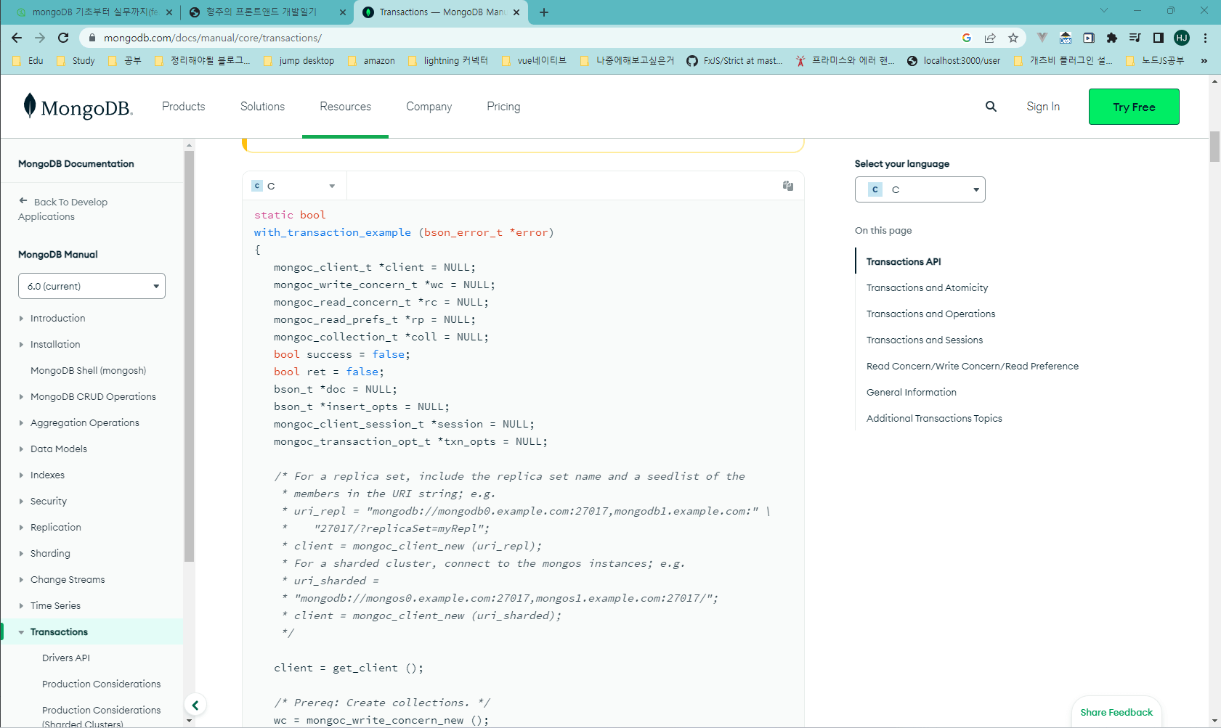Click the sidebar scrollbar thumb
This screenshot has width=1221, height=728.
[x=189, y=356]
